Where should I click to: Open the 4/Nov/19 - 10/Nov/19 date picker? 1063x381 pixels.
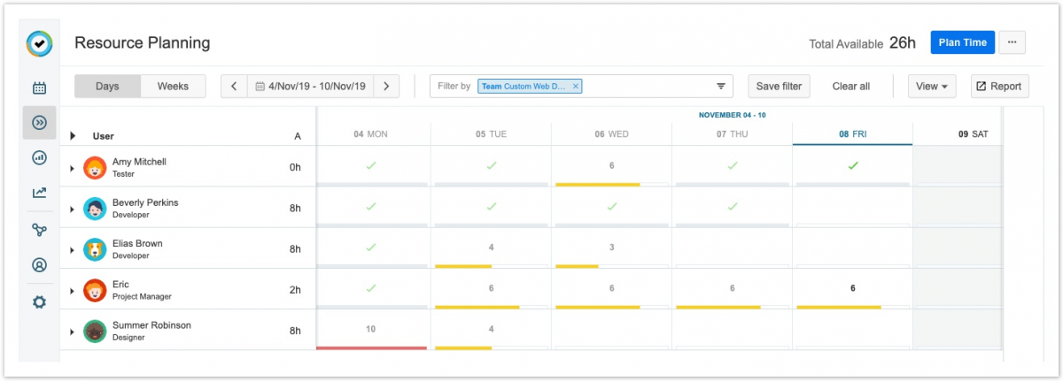click(x=310, y=87)
